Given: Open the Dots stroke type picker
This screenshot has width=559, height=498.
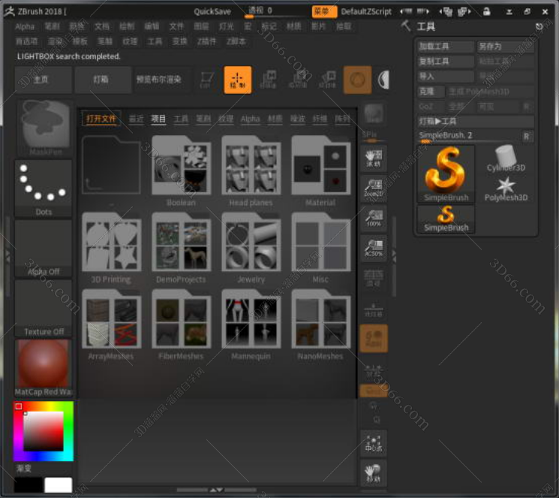Looking at the screenshot, I should pos(44,187).
